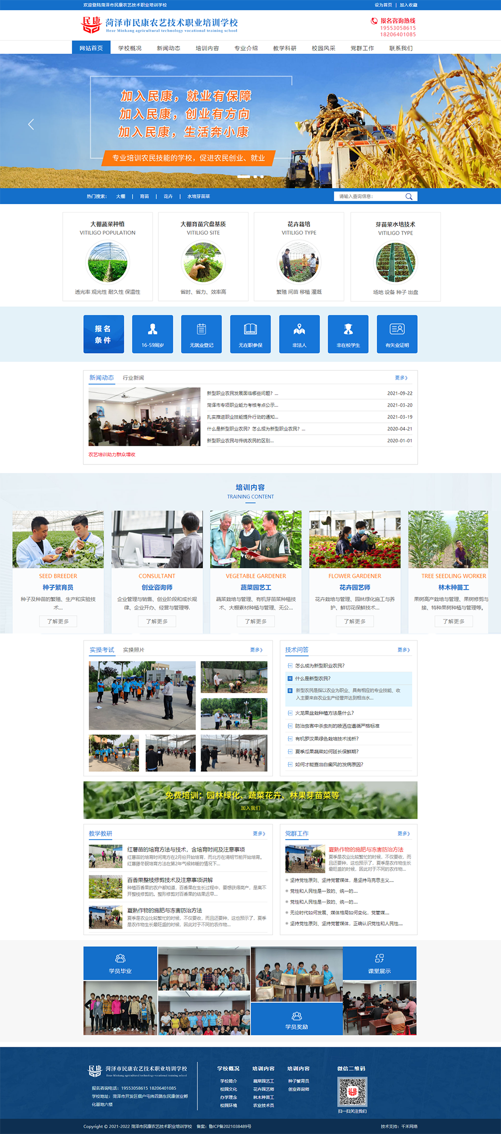501x1134 pixels.
Task: Open the 学员毕业 tile
Action: [x=120, y=963]
